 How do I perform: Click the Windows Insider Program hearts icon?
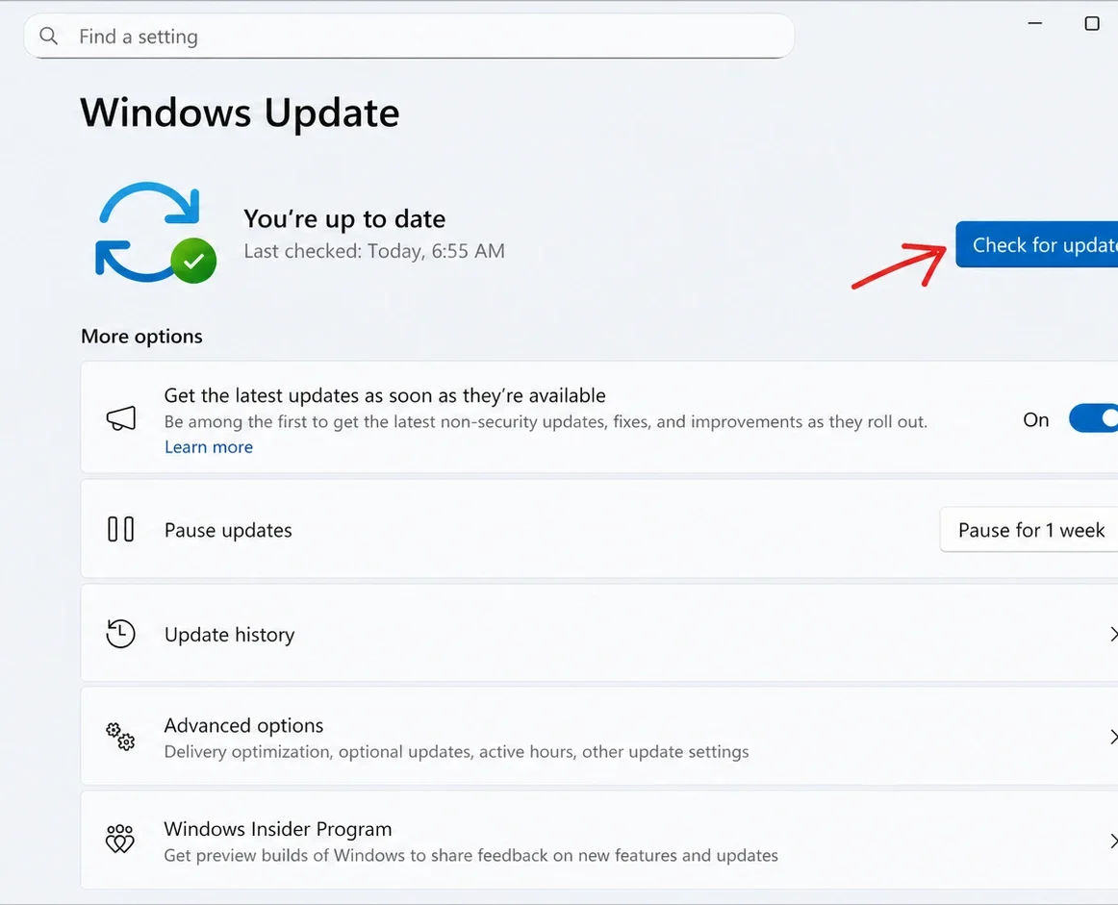(119, 840)
